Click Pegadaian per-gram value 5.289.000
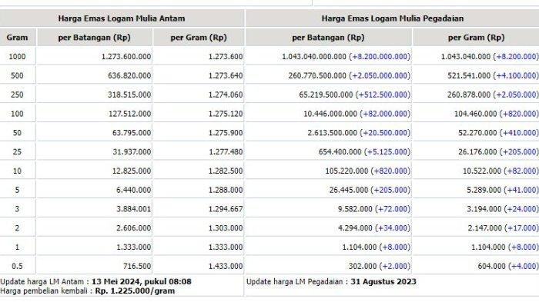Screen dimensions: 539x302 point(484,190)
